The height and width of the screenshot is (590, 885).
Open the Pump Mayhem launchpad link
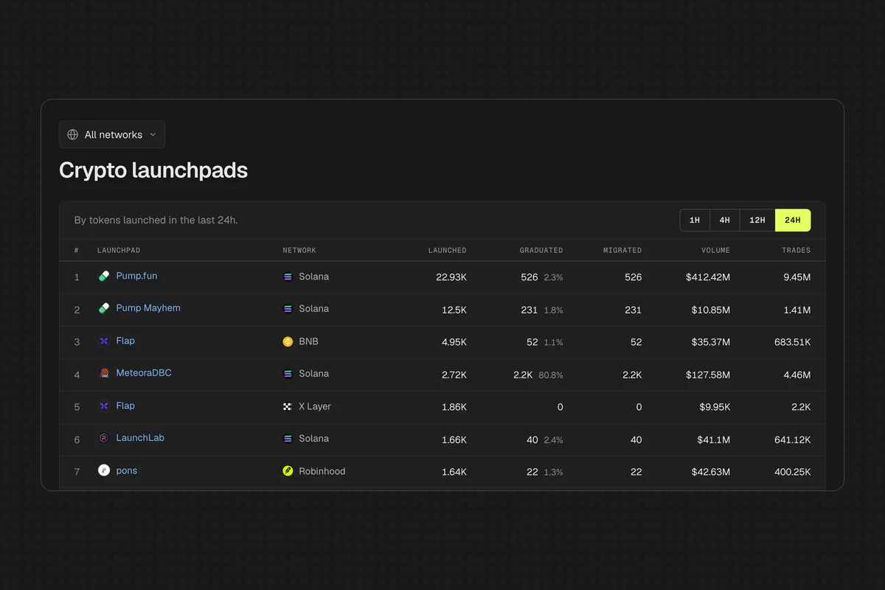coord(148,308)
